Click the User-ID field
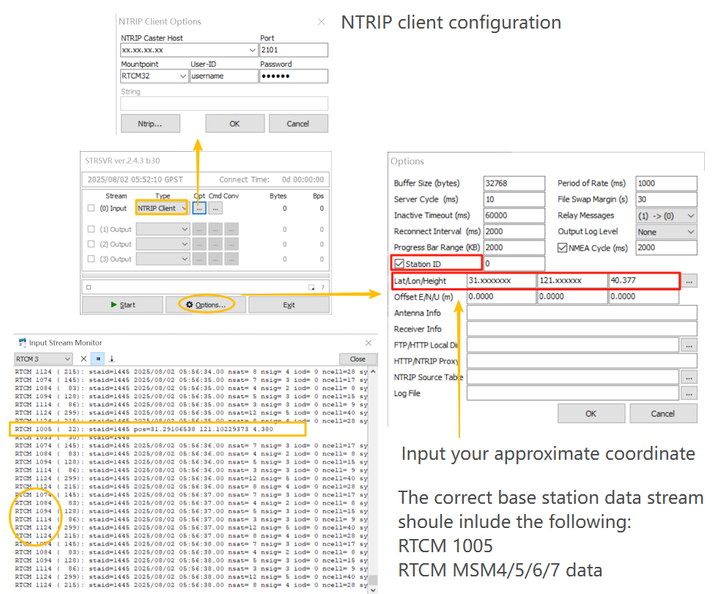Viewport: 718px width, 594px height. [x=224, y=76]
